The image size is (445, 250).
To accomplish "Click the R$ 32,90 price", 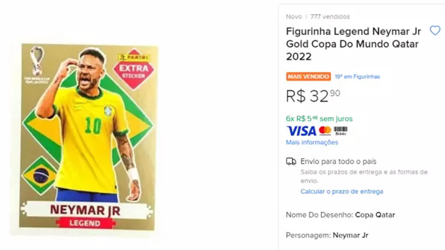I will tap(313, 96).
